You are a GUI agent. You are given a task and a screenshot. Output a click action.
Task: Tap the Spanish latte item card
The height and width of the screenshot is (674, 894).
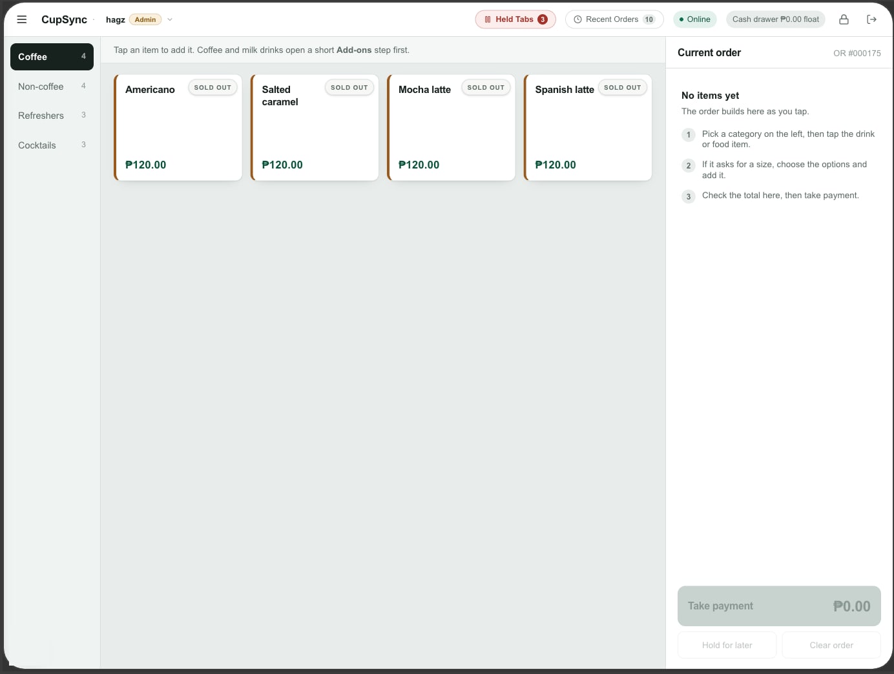pyautogui.click(x=588, y=128)
